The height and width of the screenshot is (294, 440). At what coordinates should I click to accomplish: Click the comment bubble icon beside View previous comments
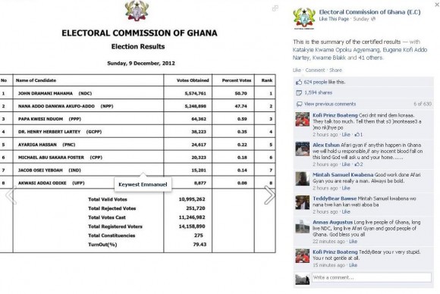[x=299, y=105]
